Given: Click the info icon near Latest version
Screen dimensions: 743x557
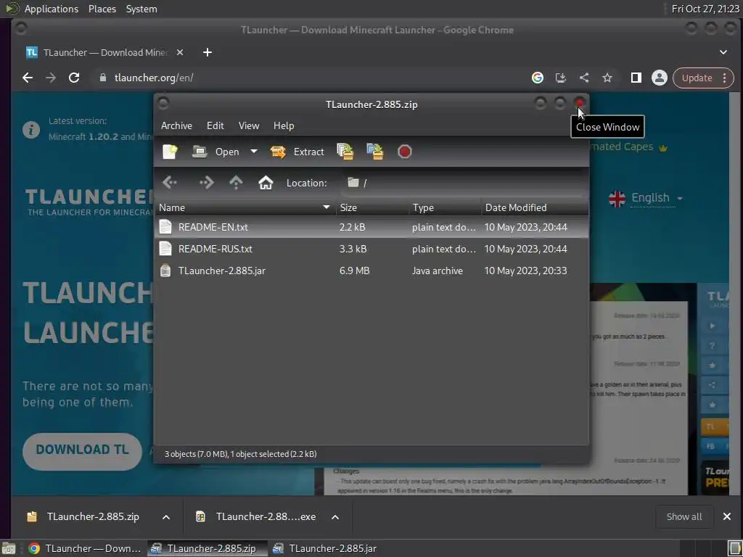Looking at the screenshot, I should [31, 129].
